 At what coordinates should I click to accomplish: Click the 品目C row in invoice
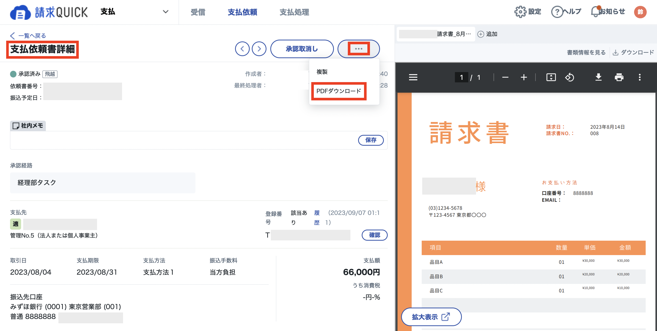533,291
